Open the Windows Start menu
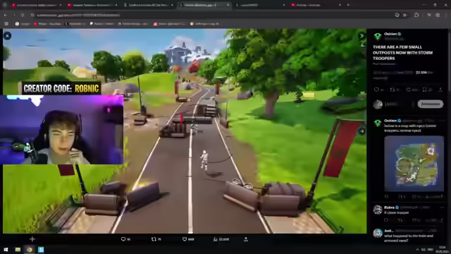This screenshot has height=254, width=451. point(6,249)
